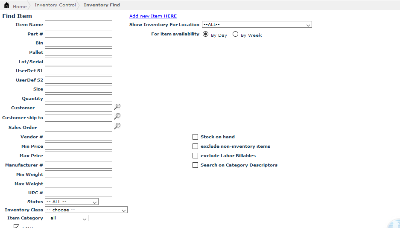Enable the Stock on hand checkbox
This screenshot has width=400, height=228.
196,137
